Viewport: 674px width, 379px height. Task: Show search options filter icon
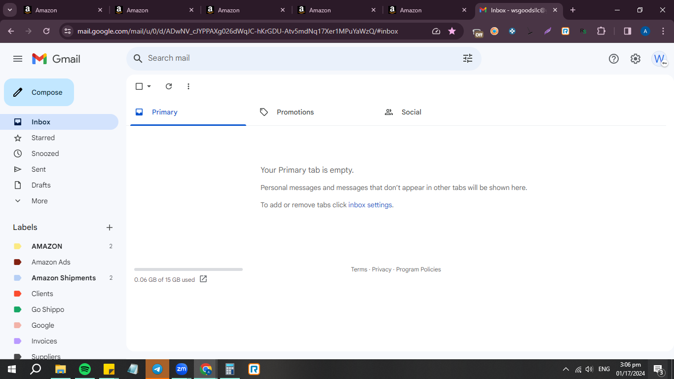(x=468, y=58)
